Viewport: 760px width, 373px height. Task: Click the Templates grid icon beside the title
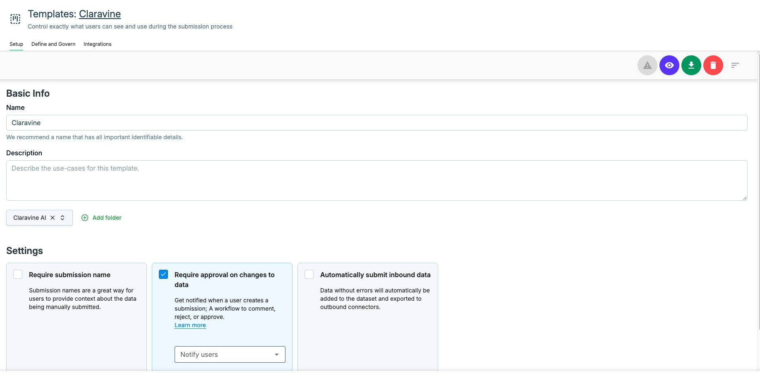(15, 19)
